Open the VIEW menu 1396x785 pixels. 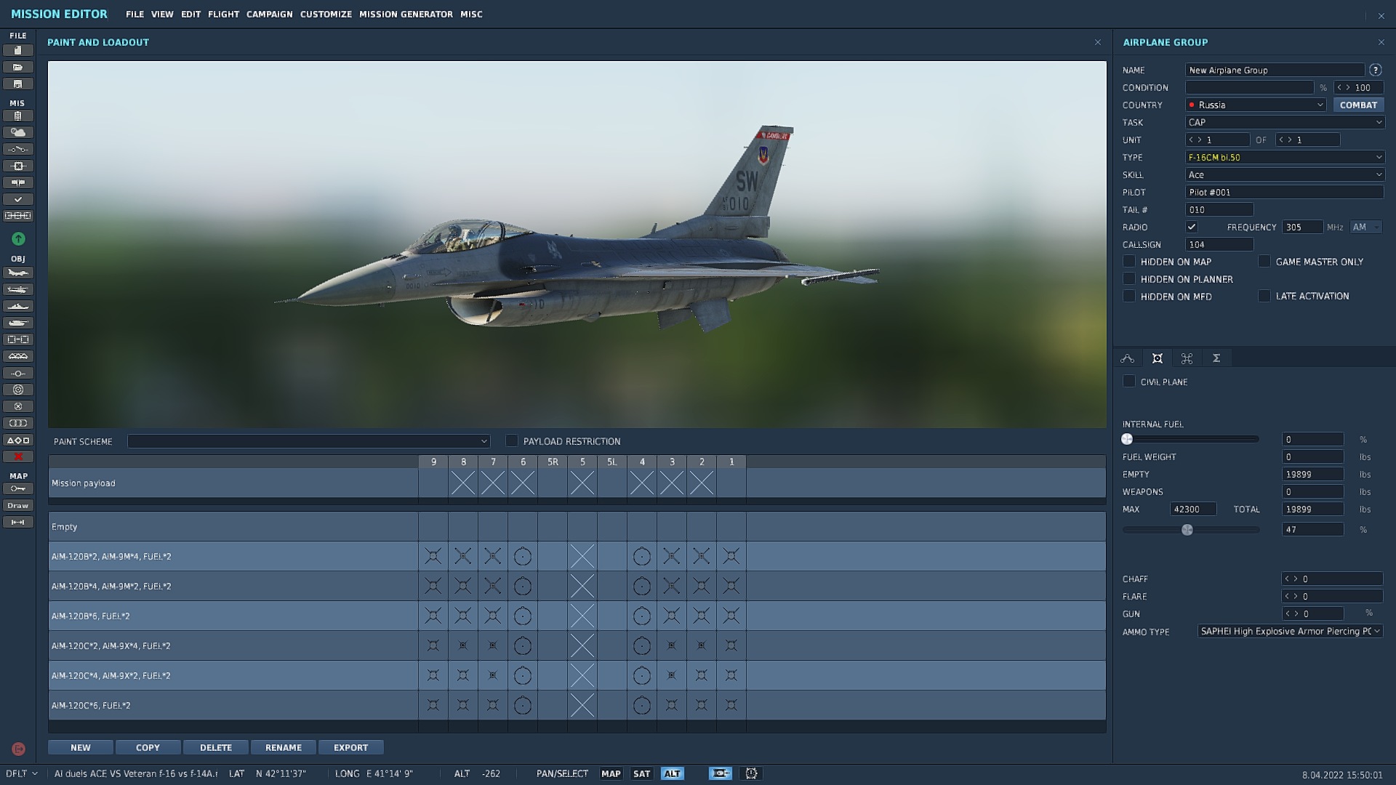tap(162, 14)
